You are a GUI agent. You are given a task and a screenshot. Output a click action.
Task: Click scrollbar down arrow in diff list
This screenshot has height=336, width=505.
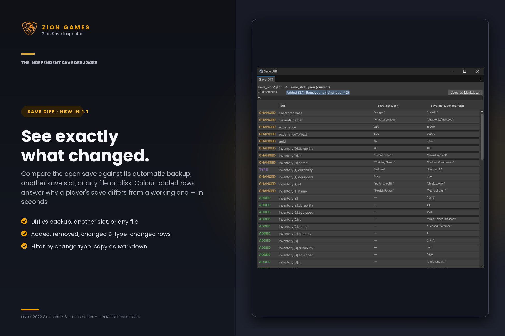(482, 266)
